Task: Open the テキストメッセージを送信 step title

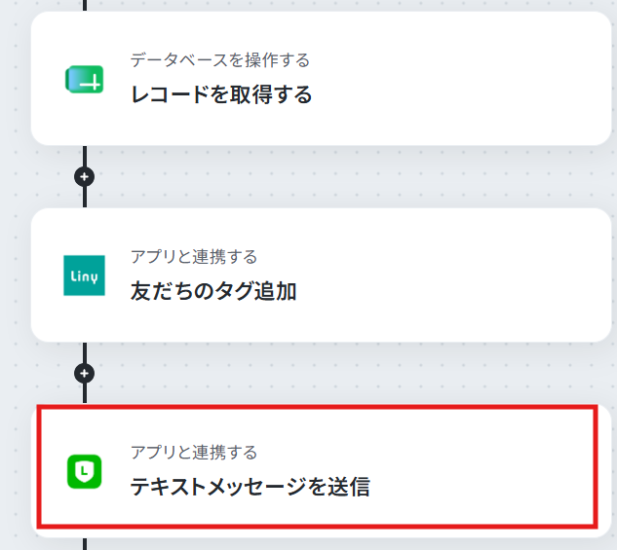Action: 251,487
